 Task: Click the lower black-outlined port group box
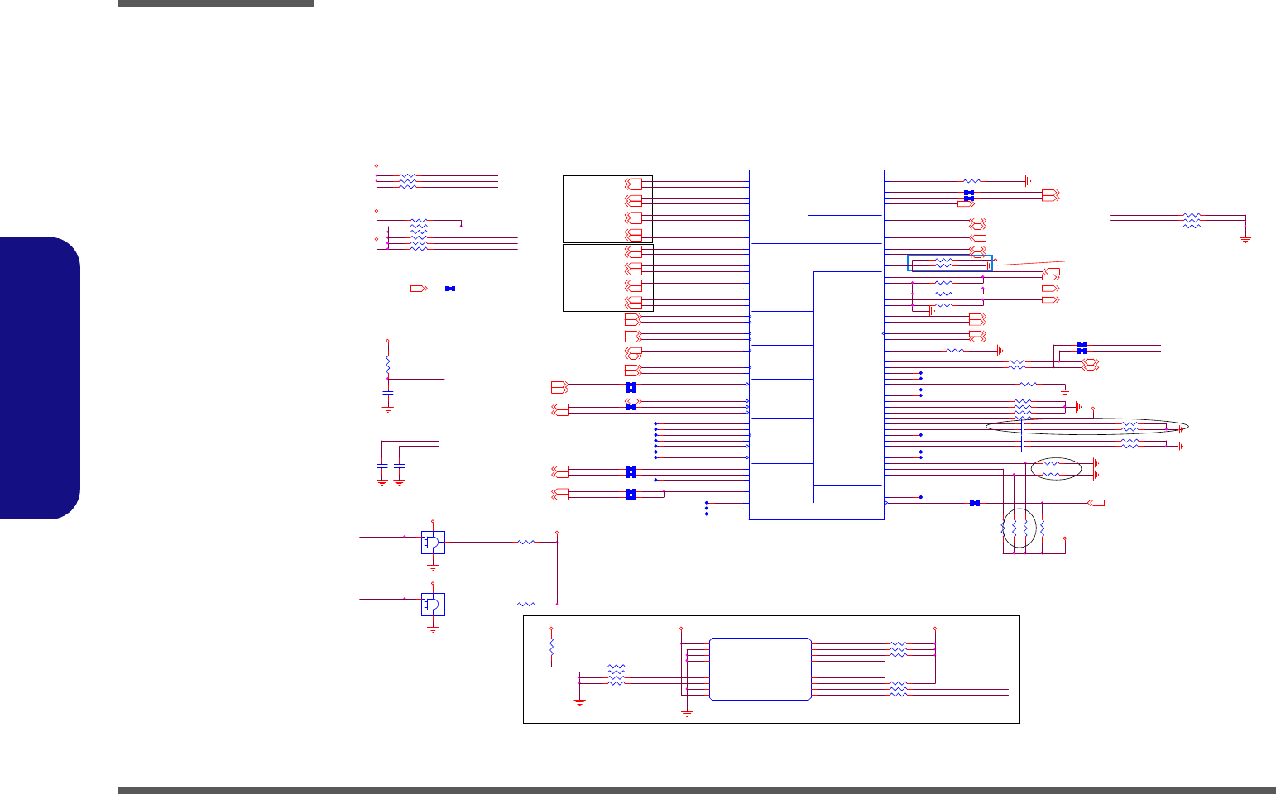[x=608, y=277]
